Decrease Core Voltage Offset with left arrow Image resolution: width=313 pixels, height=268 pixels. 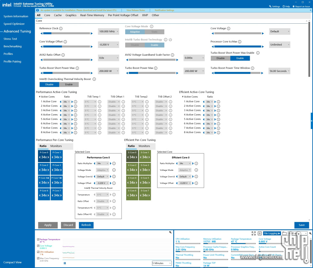tap(42, 47)
